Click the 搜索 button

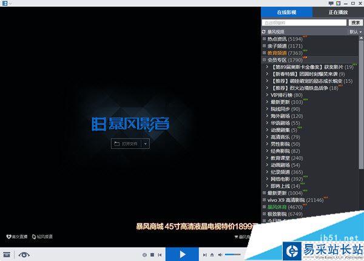click(x=356, y=22)
